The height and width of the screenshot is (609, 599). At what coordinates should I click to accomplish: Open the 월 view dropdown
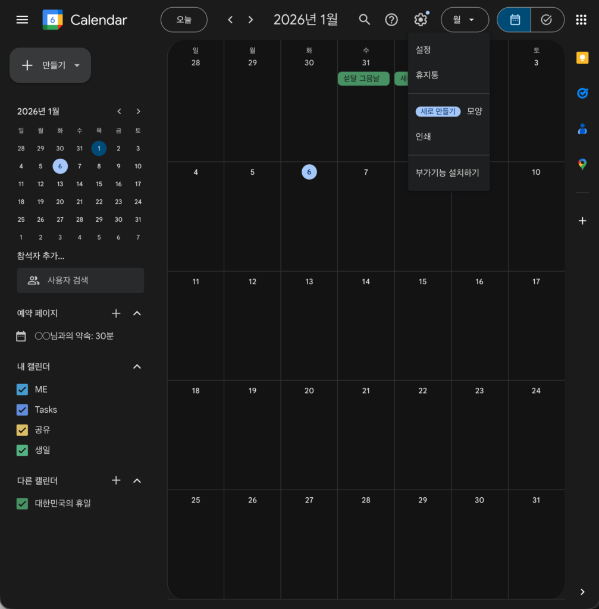(464, 20)
